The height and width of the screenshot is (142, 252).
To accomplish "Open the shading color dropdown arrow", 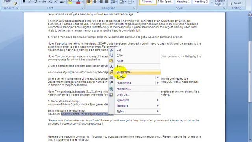I will tap(126, 2).
